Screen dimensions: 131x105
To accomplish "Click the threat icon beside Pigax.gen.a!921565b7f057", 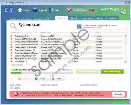I will [x=11, y=58].
